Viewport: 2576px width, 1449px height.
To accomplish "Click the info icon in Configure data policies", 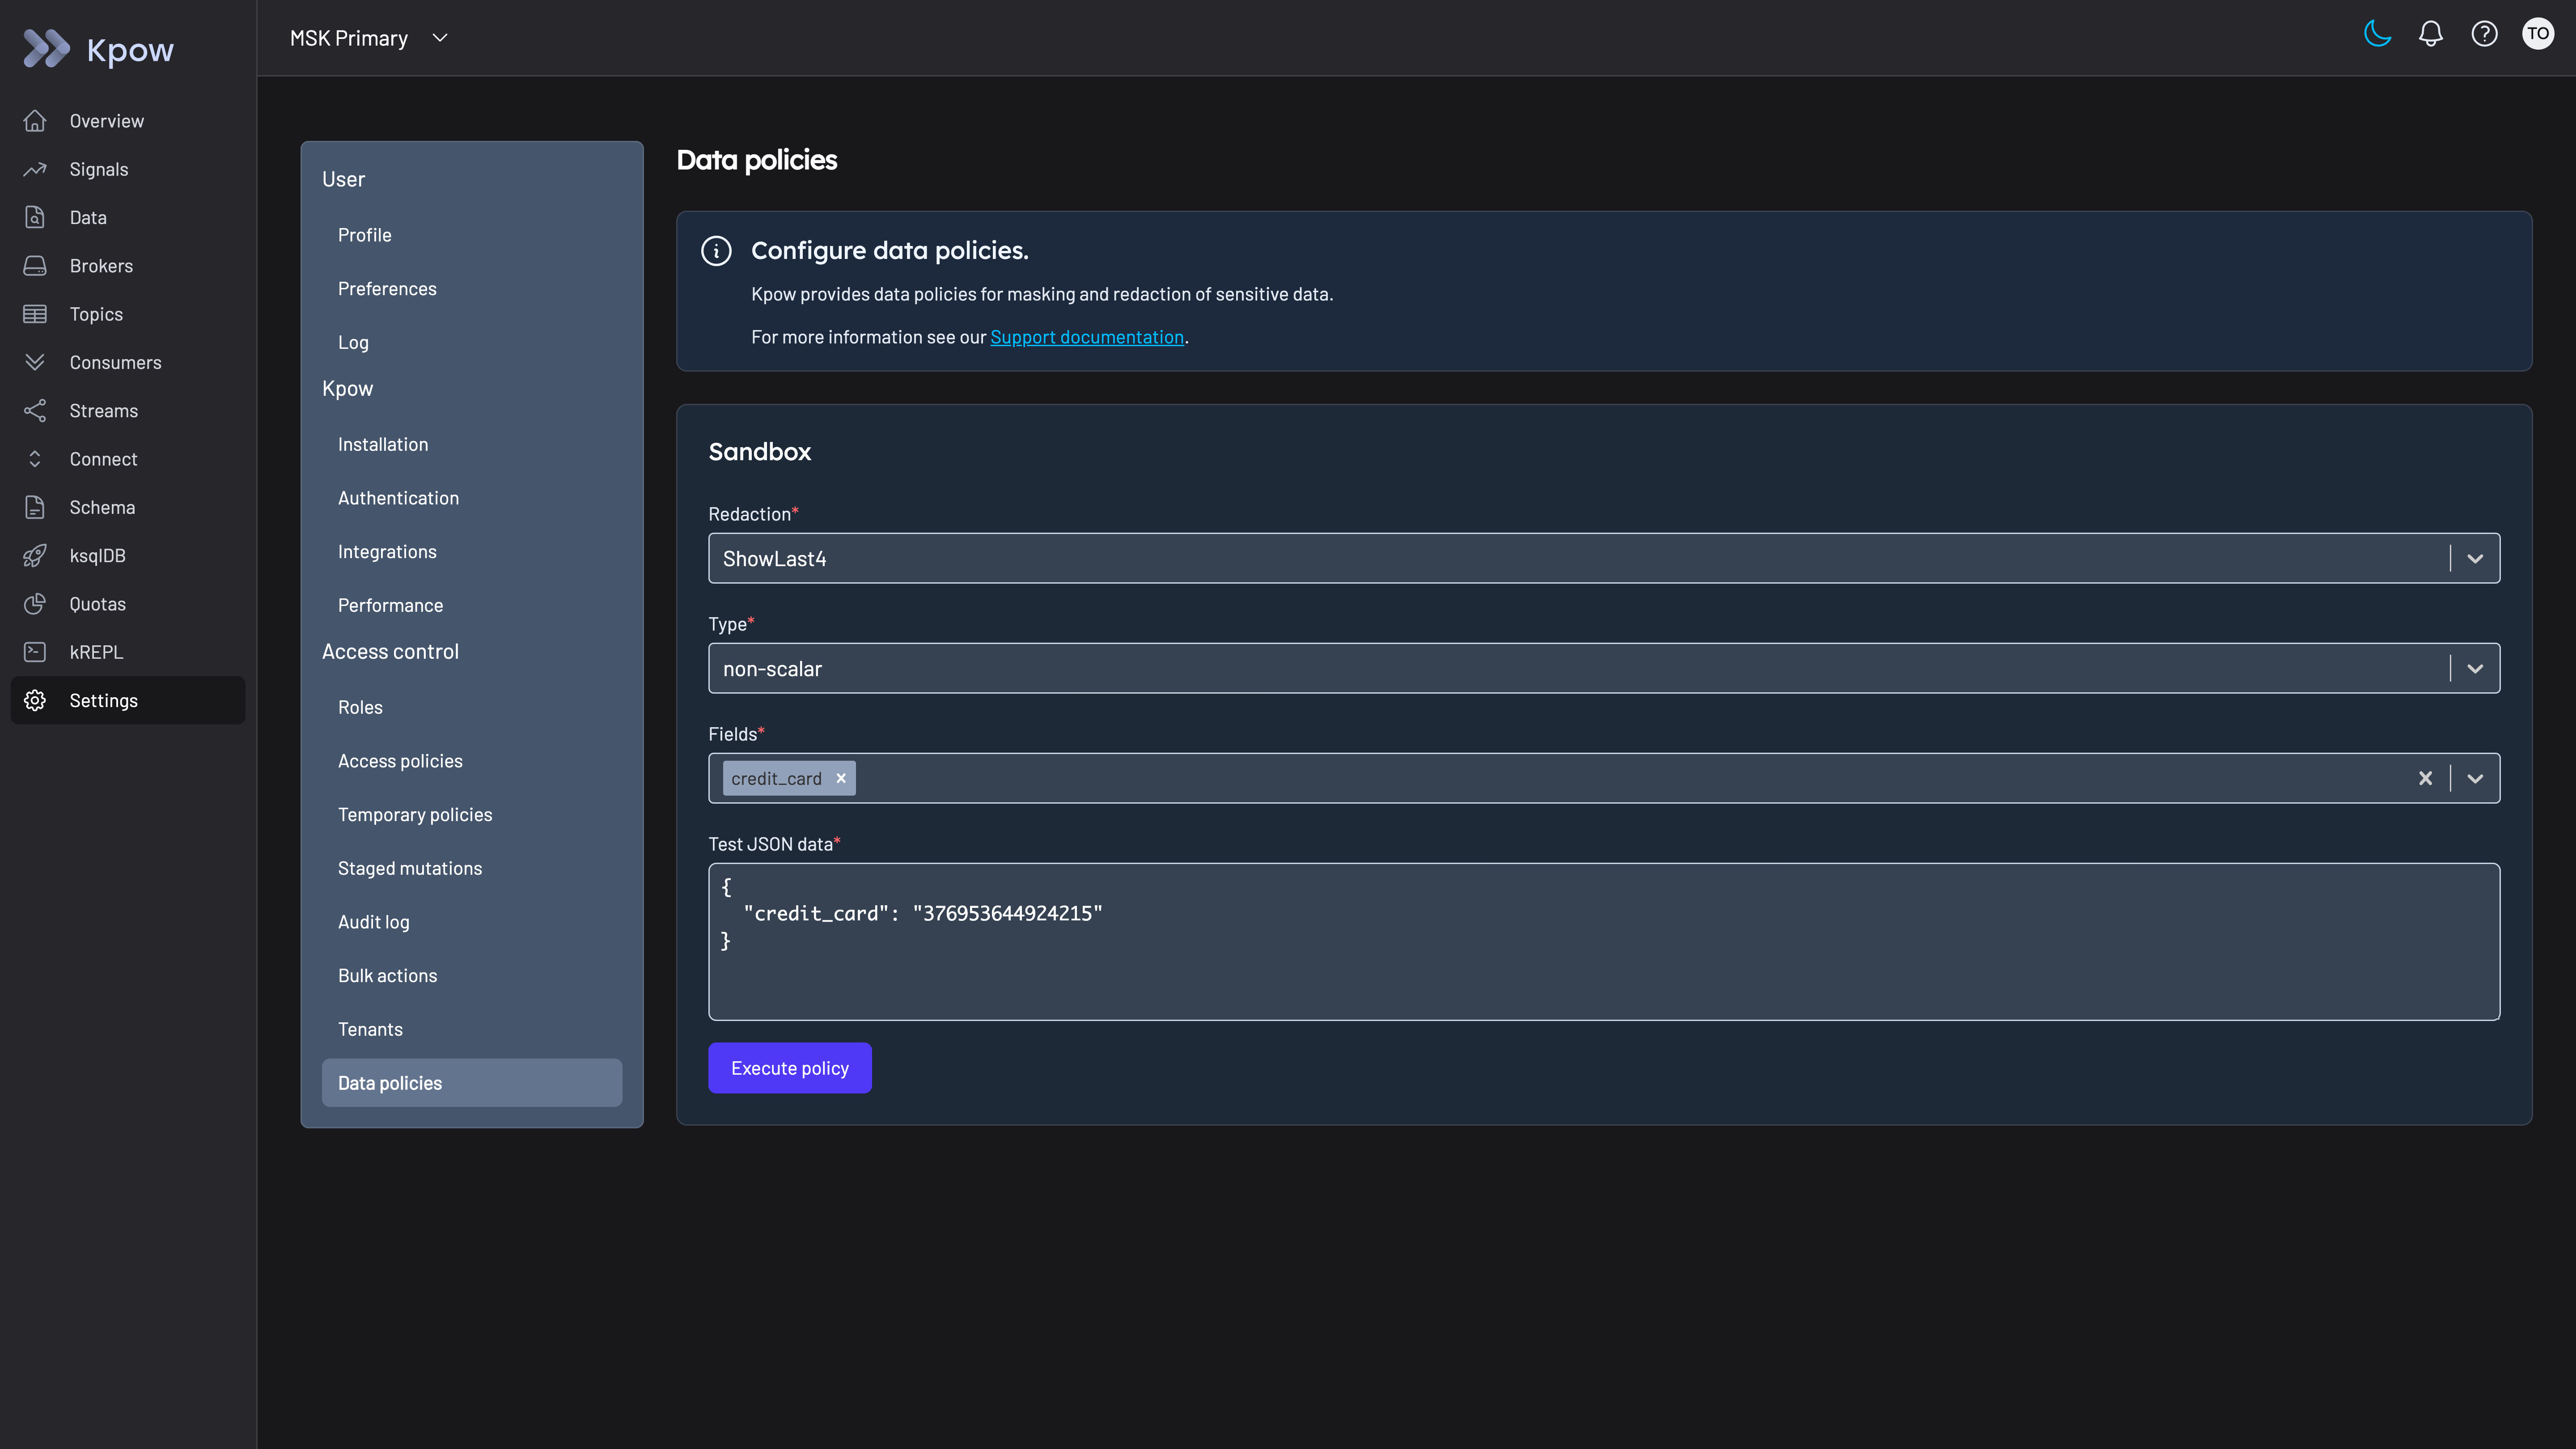I will coord(716,251).
